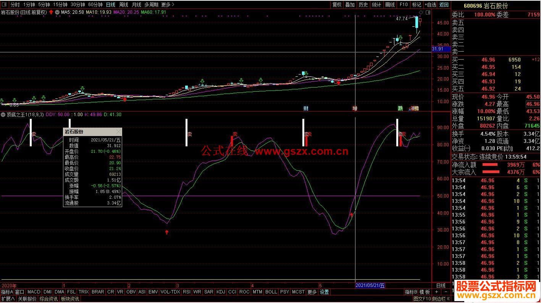Click the small panel toggle icon beside the diamond
Image resolution: width=541 pixels, height=303 pixels.
pos(428,12)
